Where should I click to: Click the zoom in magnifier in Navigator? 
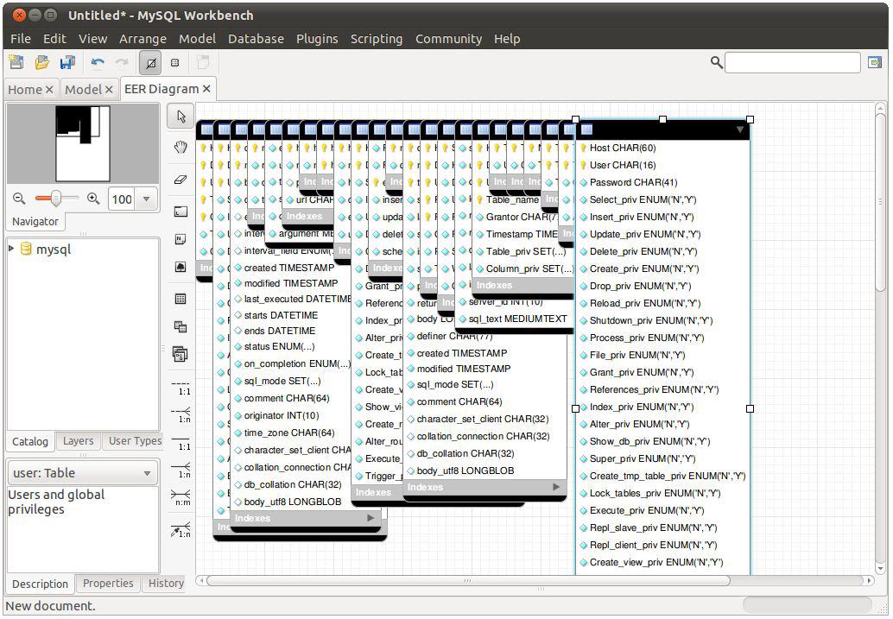(x=93, y=199)
